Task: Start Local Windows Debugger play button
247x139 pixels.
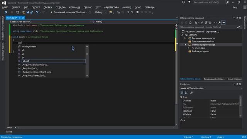Action: (x=51, y=12)
